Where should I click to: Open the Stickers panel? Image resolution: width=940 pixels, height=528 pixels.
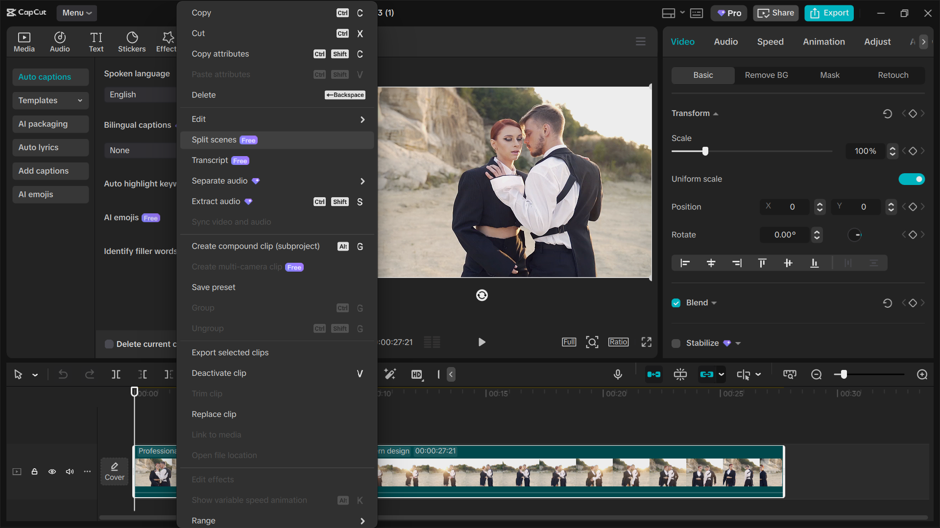131,42
